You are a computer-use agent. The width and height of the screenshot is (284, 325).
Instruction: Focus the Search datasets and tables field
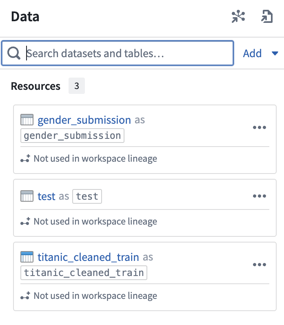point(118,53)
